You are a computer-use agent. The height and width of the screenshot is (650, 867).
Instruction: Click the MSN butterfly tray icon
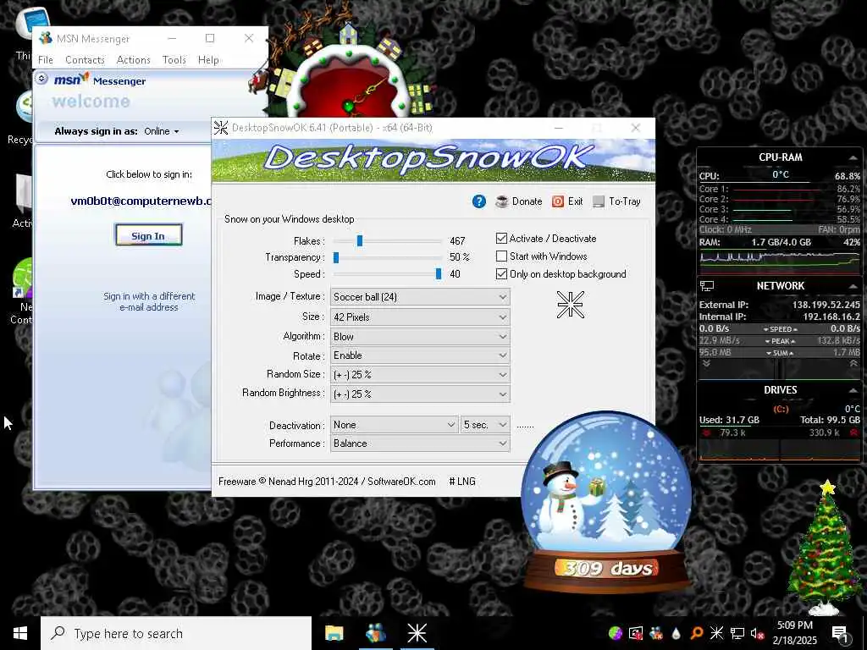(x=656, y=633)
